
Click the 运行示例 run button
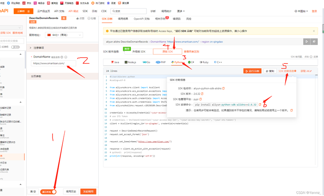[252, 71]
